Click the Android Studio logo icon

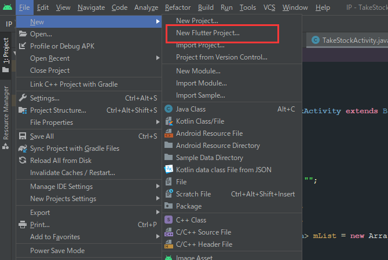8,7
